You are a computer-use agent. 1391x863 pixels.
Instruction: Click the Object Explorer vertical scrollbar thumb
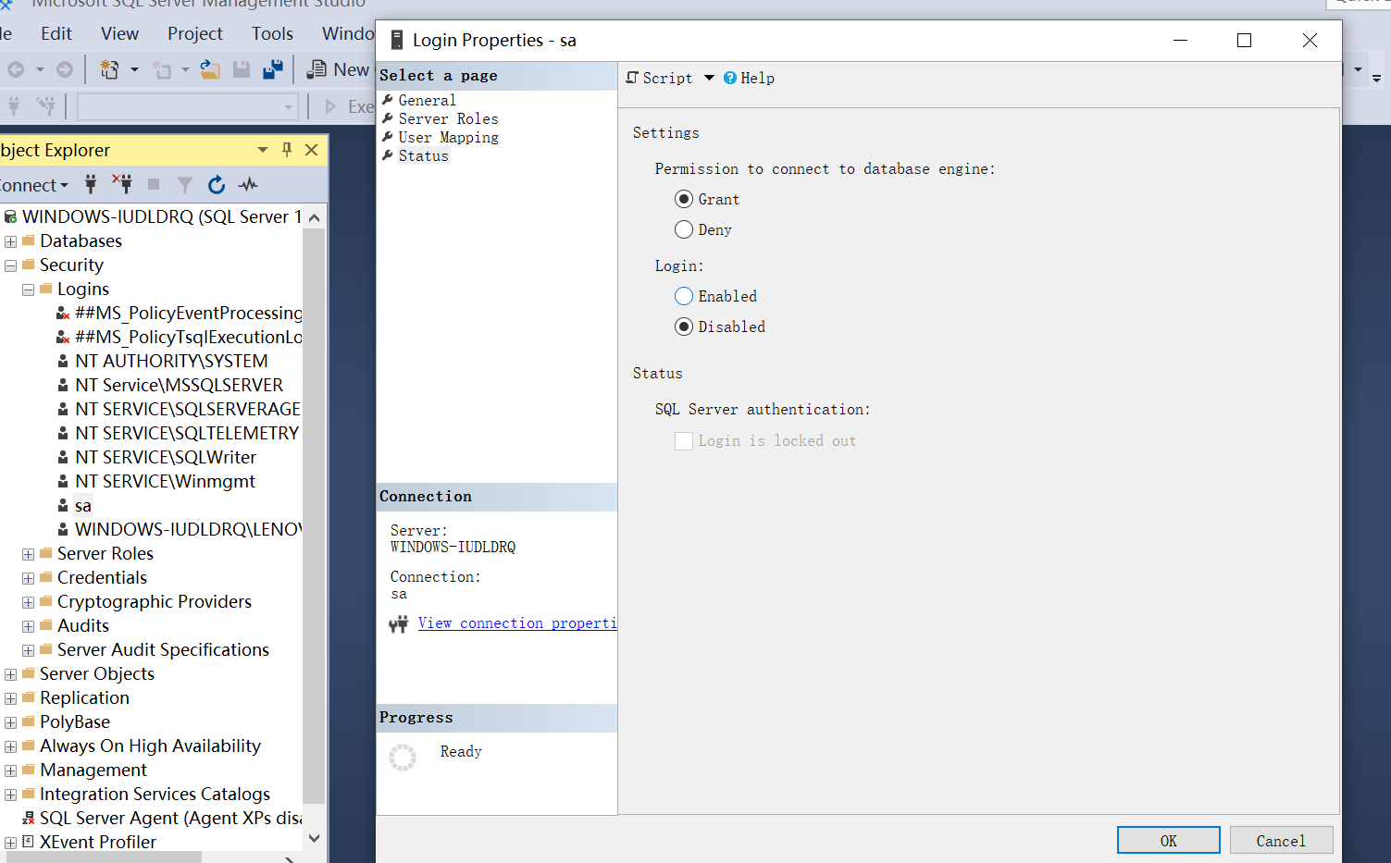tap(313, 514)
